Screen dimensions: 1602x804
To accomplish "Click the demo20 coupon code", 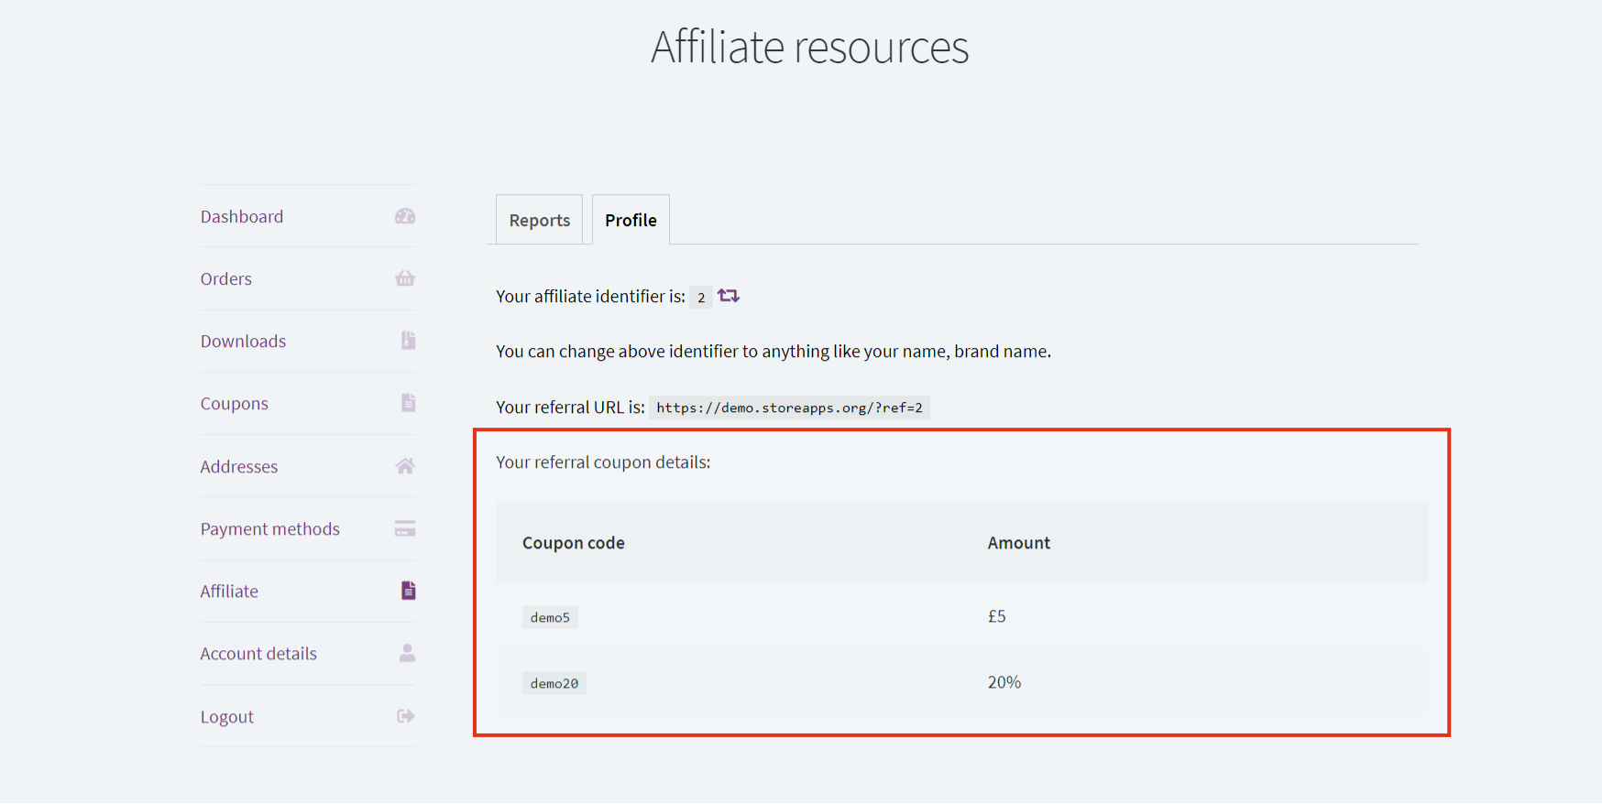I will click(x=554, y=683).
